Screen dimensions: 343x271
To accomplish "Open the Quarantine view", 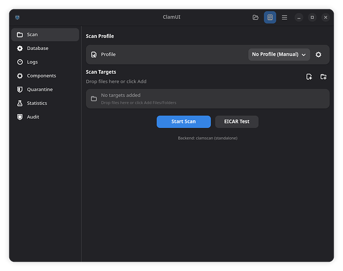I will pyautogui.click(x=45, y=89).
